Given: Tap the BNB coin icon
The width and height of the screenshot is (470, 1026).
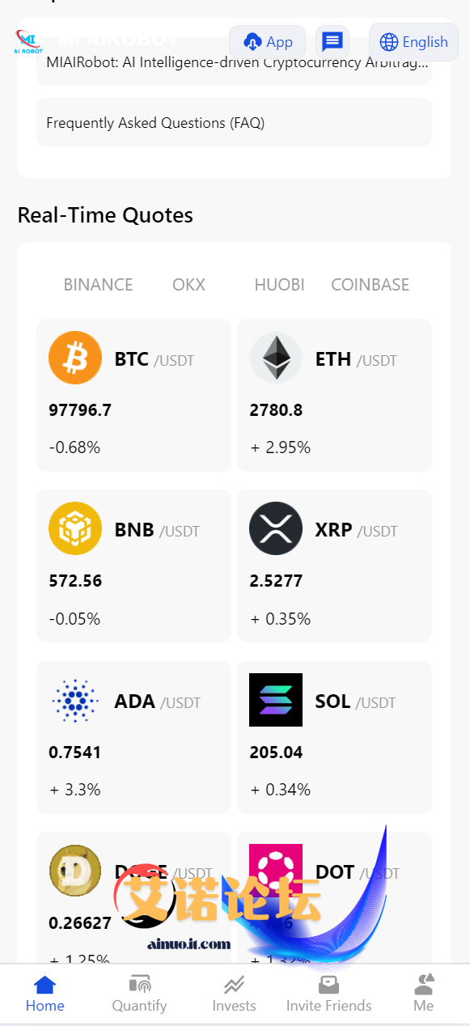Looking at the screenshot, I should (x=75, y=528).
